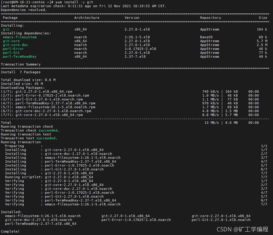Click the 'Repository' column header

[x=210, y=18]
